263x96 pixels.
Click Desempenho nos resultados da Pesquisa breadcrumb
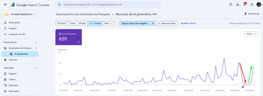coord(83,14)
